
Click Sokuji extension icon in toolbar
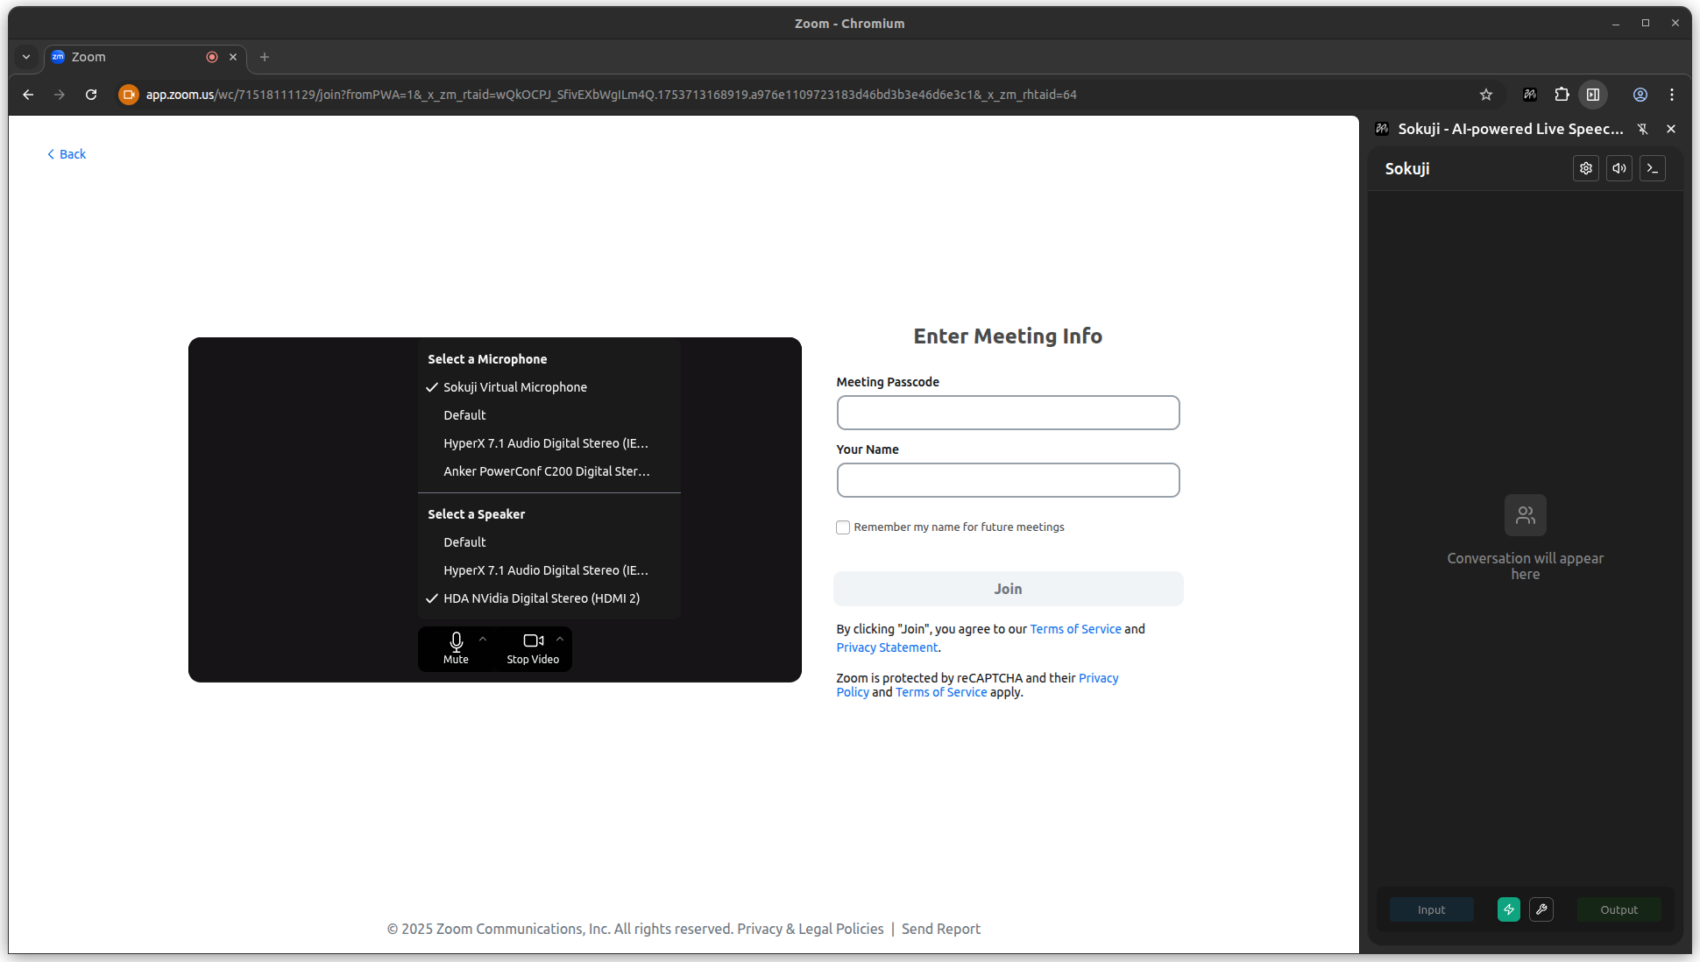[x=1530, y=95]
